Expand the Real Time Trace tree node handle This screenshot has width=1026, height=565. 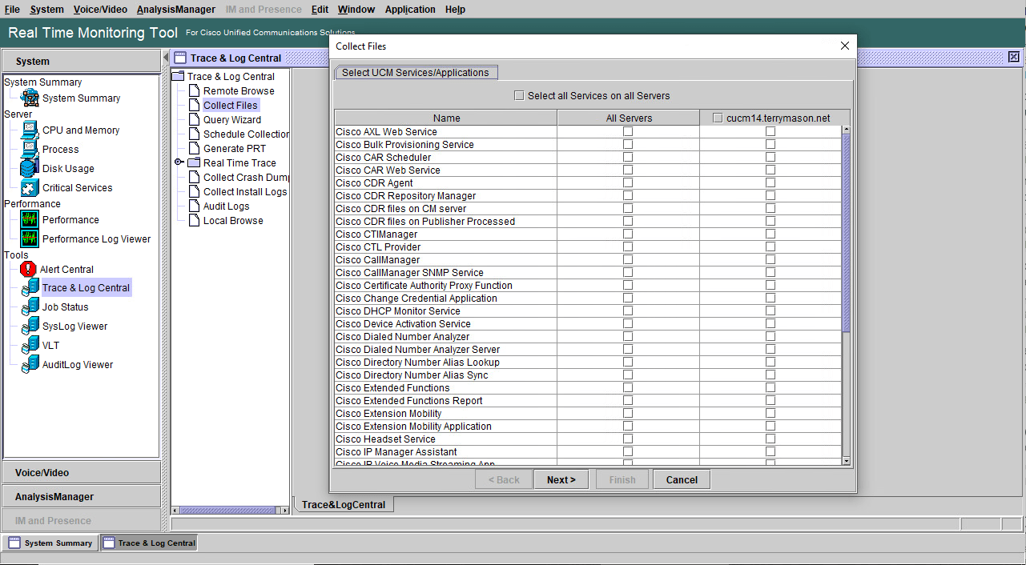tap(179, 162)
